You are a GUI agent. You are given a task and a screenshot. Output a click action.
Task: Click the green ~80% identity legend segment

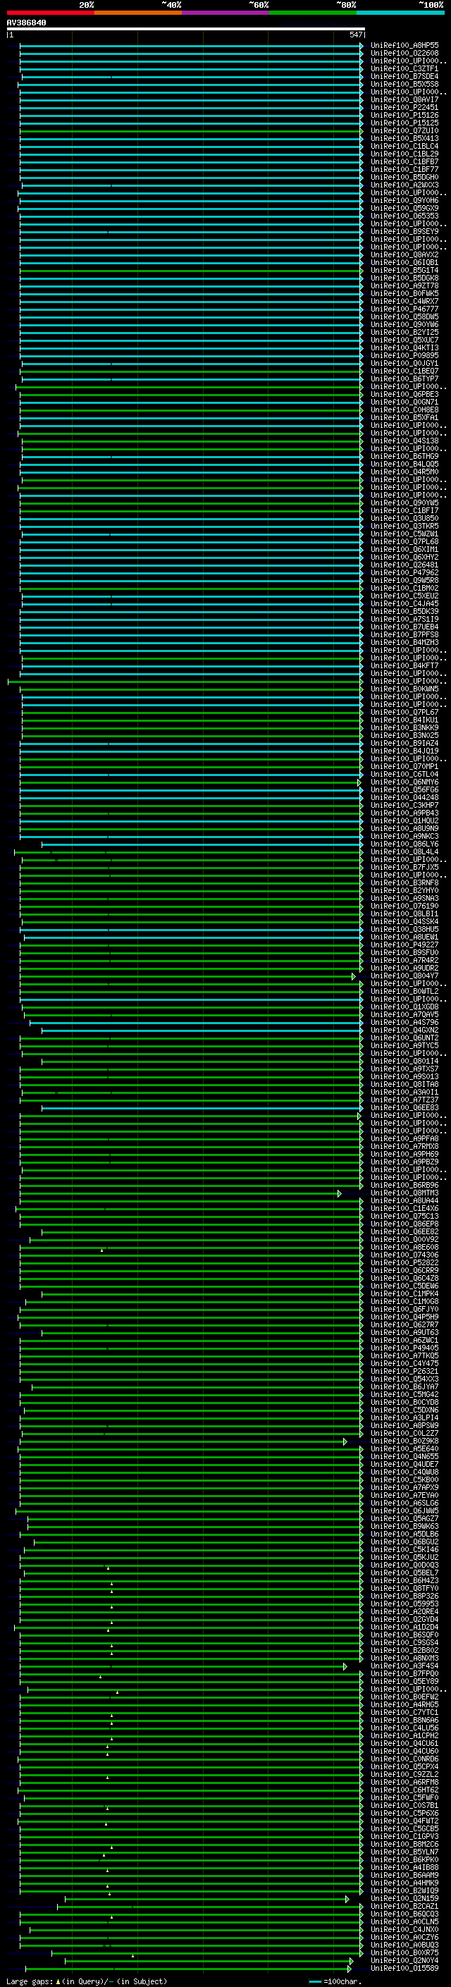click(313, 13)
